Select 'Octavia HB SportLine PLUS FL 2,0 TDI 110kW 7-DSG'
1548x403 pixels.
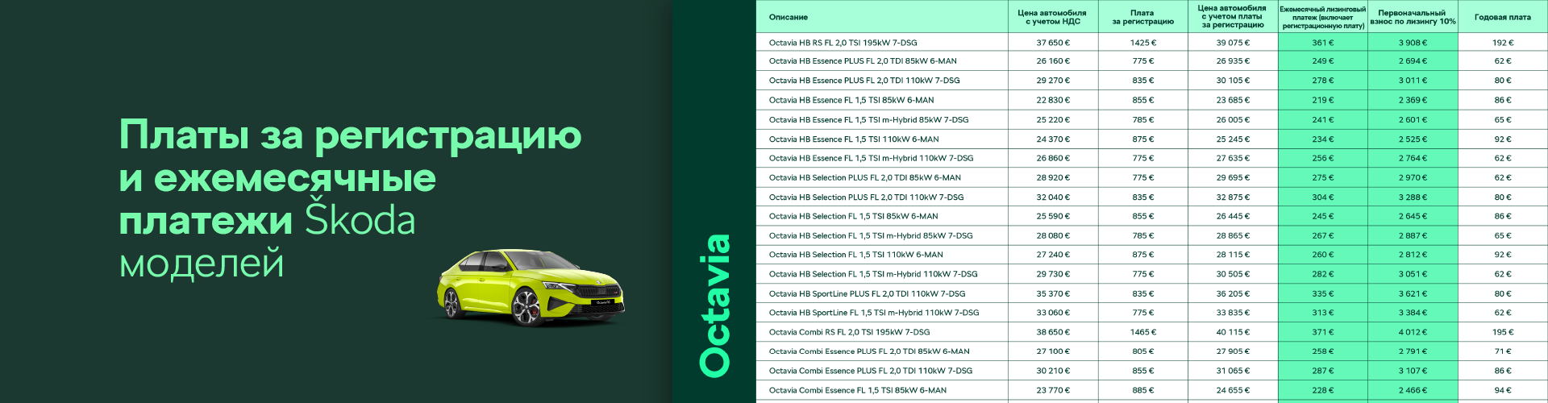[x=1152, y=293]
